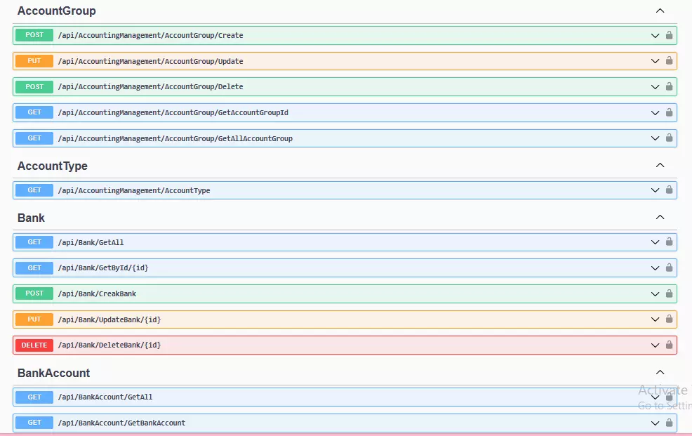Expand the BankAccount/GetBankAccount endpoint chevron
The height and width of the screenshot is (436, 692).
click(655, 423)
